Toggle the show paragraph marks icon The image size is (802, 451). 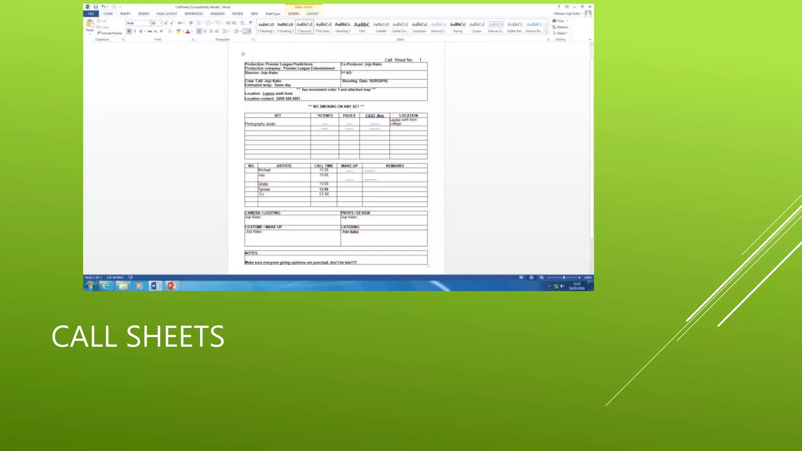coord(251,23)
